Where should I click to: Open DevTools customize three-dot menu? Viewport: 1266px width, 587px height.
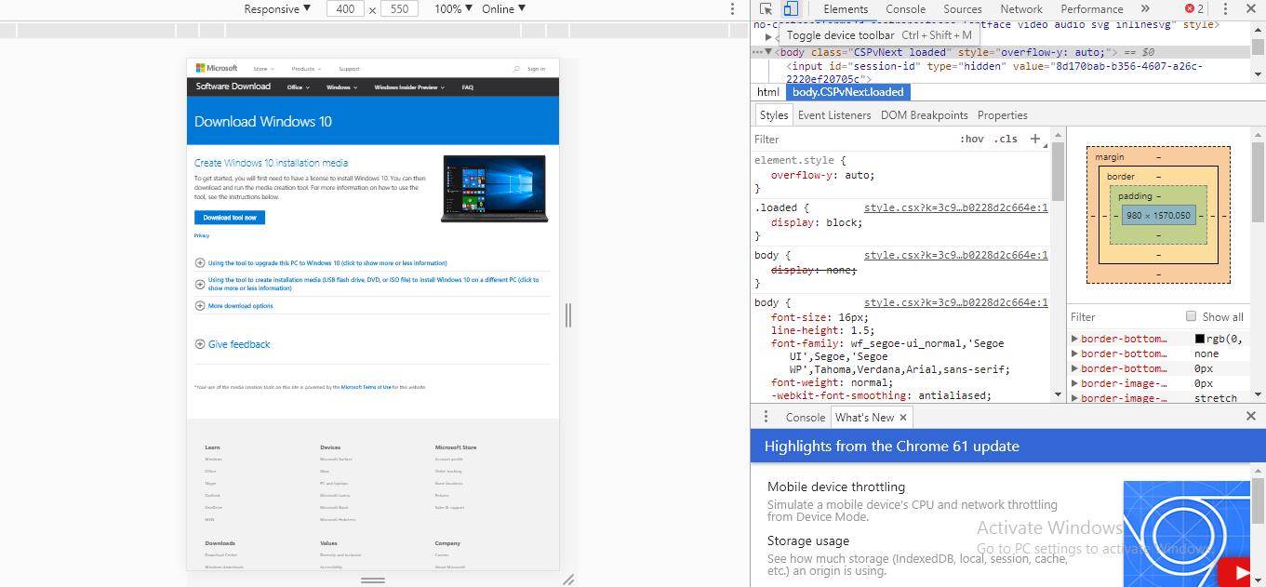(x=1227, y=9)
